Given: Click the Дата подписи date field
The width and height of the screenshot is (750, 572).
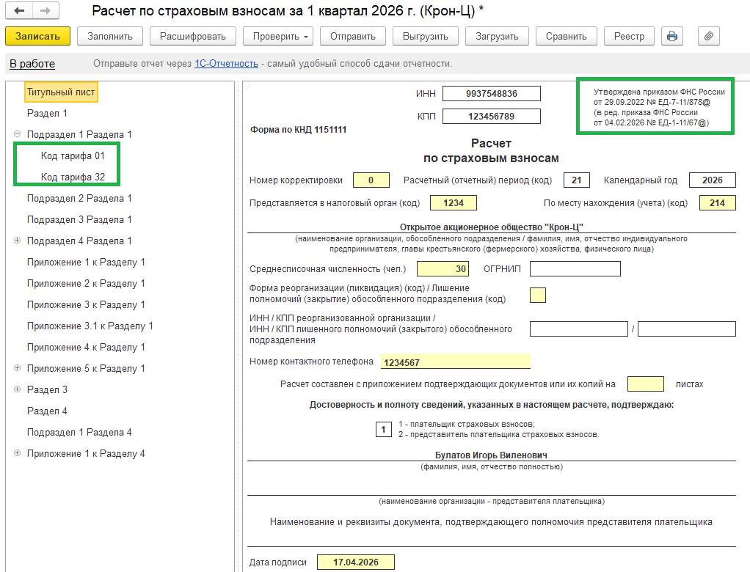Looking at the screenshot, I should point(355,562).
